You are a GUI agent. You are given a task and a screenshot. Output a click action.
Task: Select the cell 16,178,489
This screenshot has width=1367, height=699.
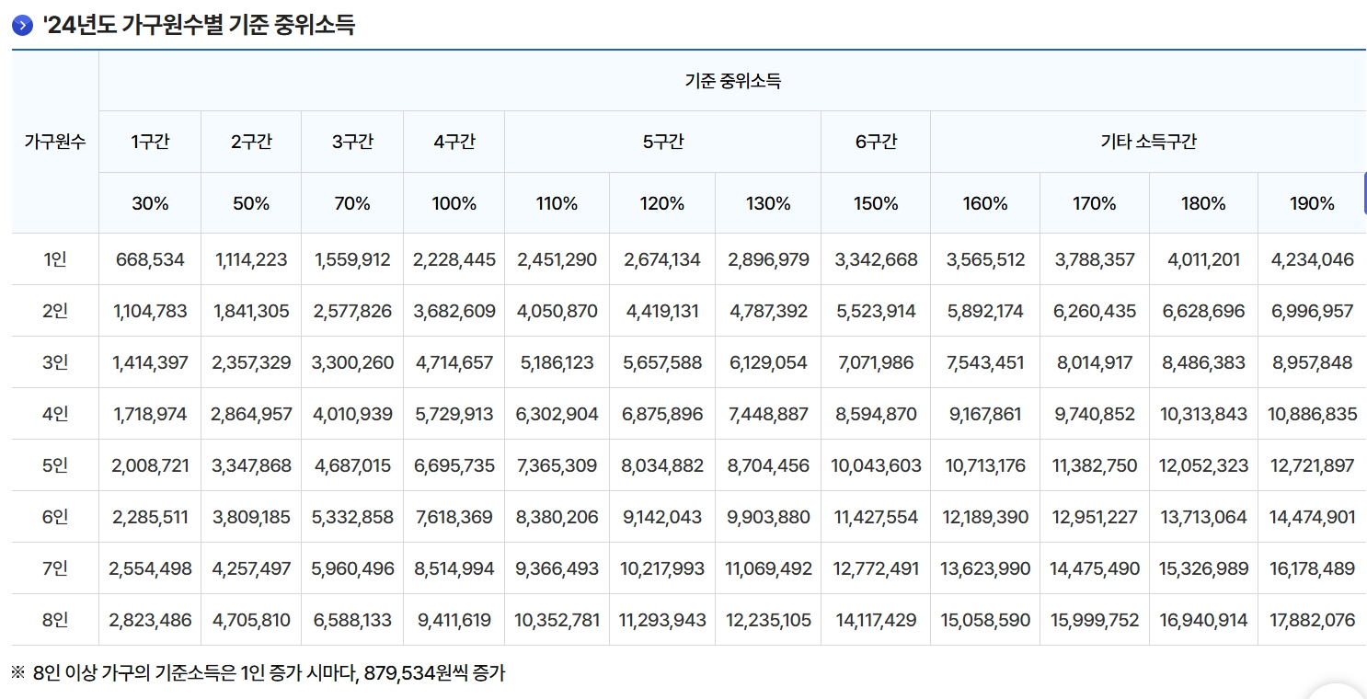[1312, 568]
